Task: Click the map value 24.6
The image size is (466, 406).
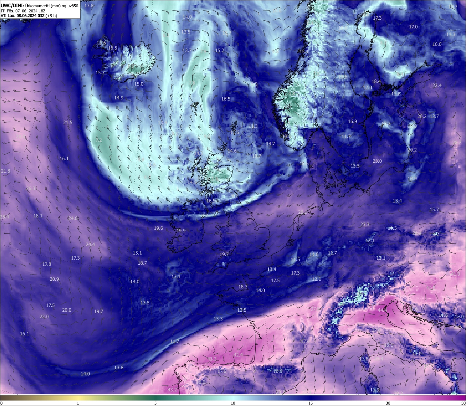Action: 73,218
